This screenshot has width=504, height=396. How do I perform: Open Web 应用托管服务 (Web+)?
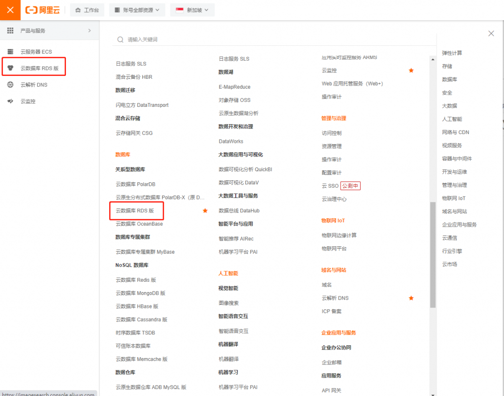pyautogui.click(x=352, y=84)
